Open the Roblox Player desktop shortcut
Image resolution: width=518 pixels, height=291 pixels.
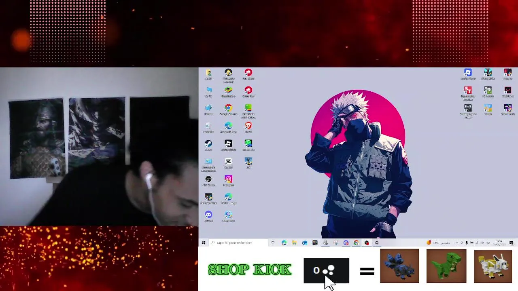click(468, 74)
